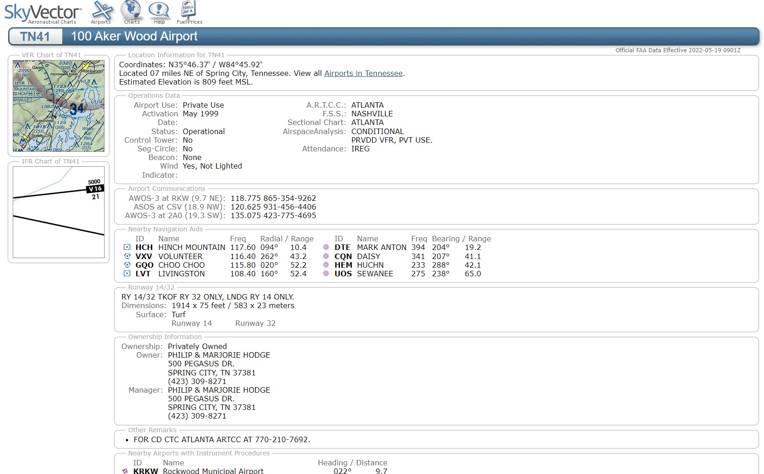Open the HCH Hinch Mountain navaid link
Screen dimensions: 764x474
[144, 247]
